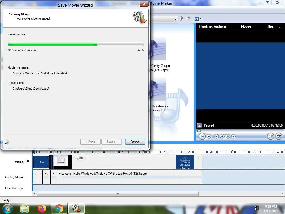Select the Anthony Moose credits clip
Image resolution: width=285 pixels, height=214 pixels.
(185, 162)
